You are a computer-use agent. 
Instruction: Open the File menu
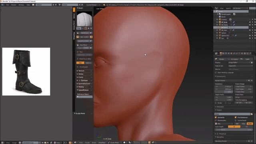pyautogui.click(x=8, y=5)
